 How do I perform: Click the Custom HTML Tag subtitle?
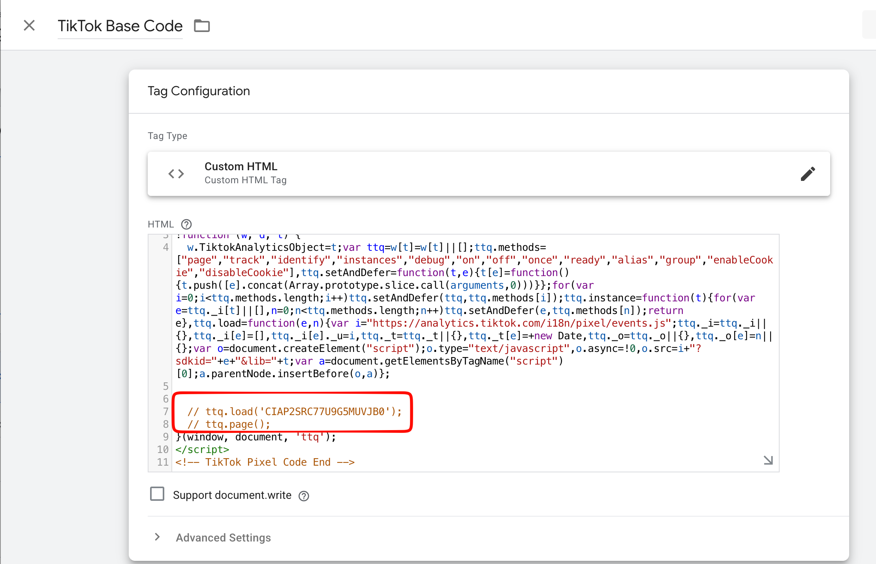coord(246,180)
